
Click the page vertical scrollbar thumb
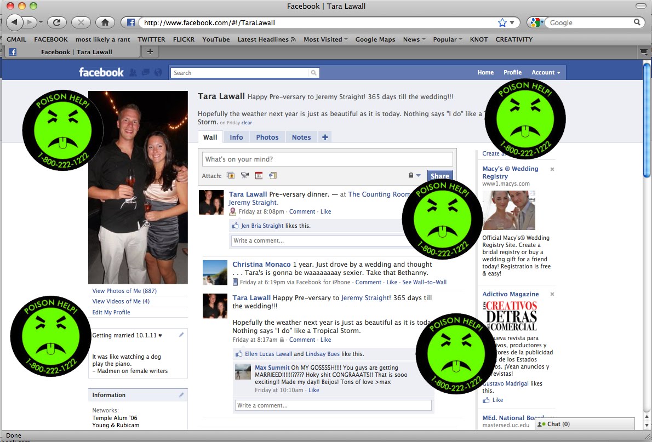tap(647, 120)
